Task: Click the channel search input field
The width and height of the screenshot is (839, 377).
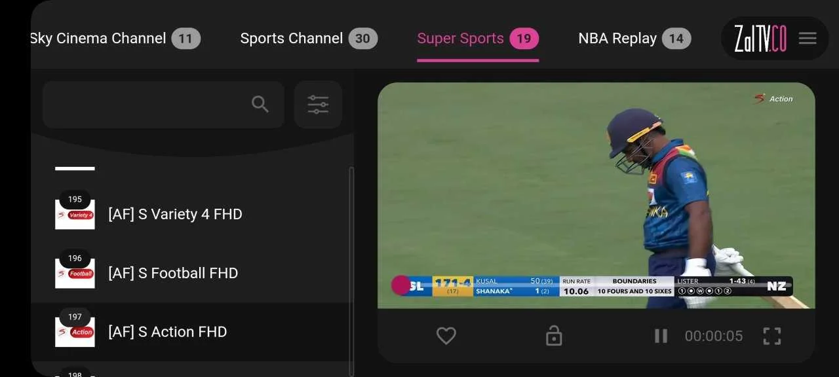Action: click(163, 105)
